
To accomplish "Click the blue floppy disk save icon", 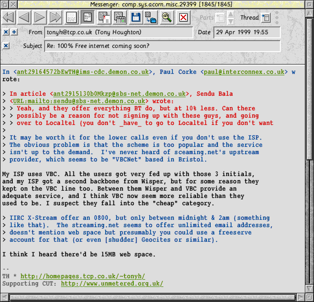I will [136, 18].
